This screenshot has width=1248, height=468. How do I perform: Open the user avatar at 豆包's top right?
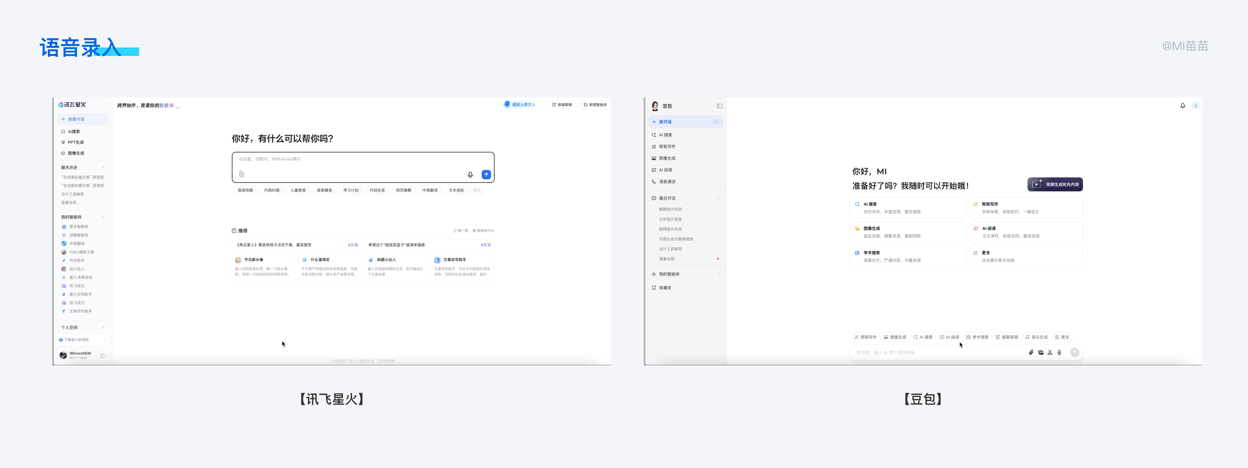tap(1196, 106)
